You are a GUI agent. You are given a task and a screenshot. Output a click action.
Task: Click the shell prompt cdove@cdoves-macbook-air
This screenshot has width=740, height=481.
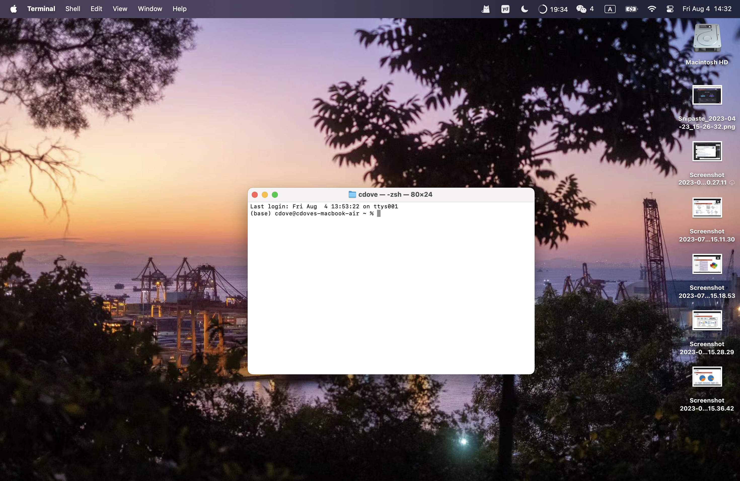click(317, 214)
